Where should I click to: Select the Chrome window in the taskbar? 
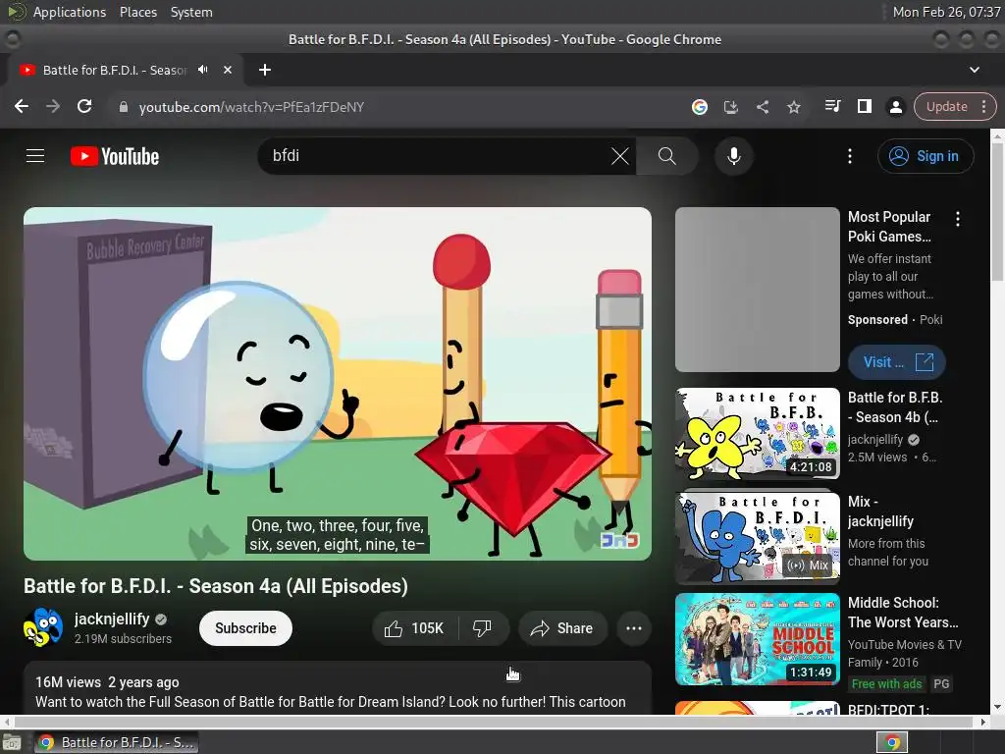point(116,742)
